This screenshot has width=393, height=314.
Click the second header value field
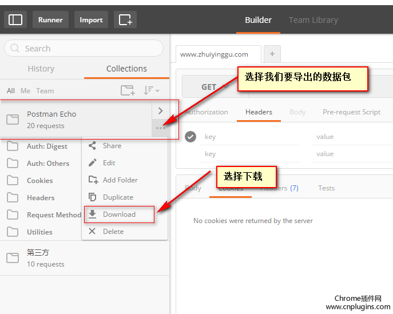[352, 154]
